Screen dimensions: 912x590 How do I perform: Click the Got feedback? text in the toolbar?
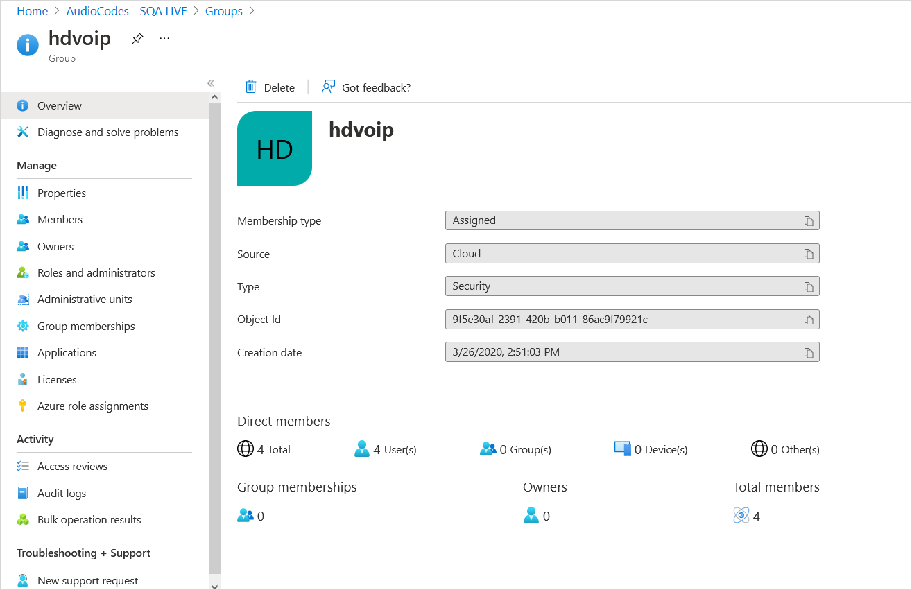(x=377, y=87)
